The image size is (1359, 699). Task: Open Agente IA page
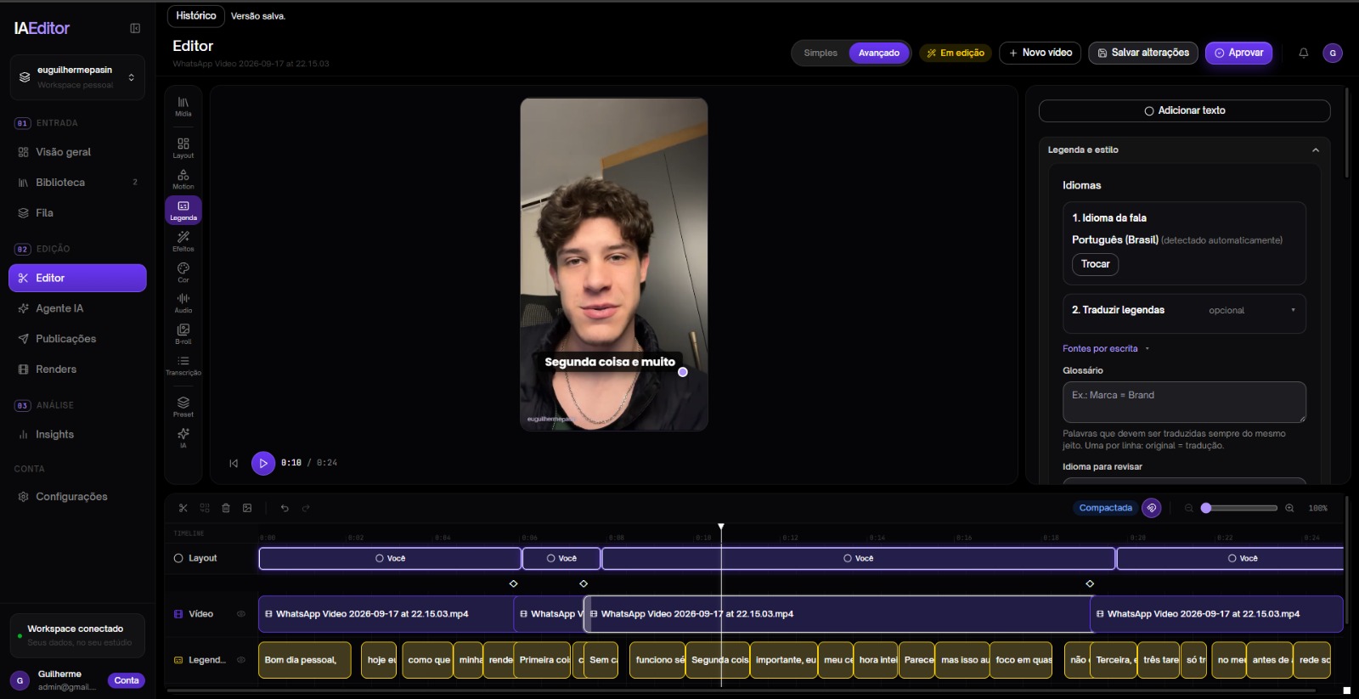(x=77, y=308)
